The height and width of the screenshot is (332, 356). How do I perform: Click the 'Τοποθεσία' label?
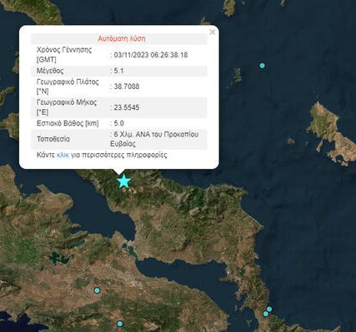point(53,139)
